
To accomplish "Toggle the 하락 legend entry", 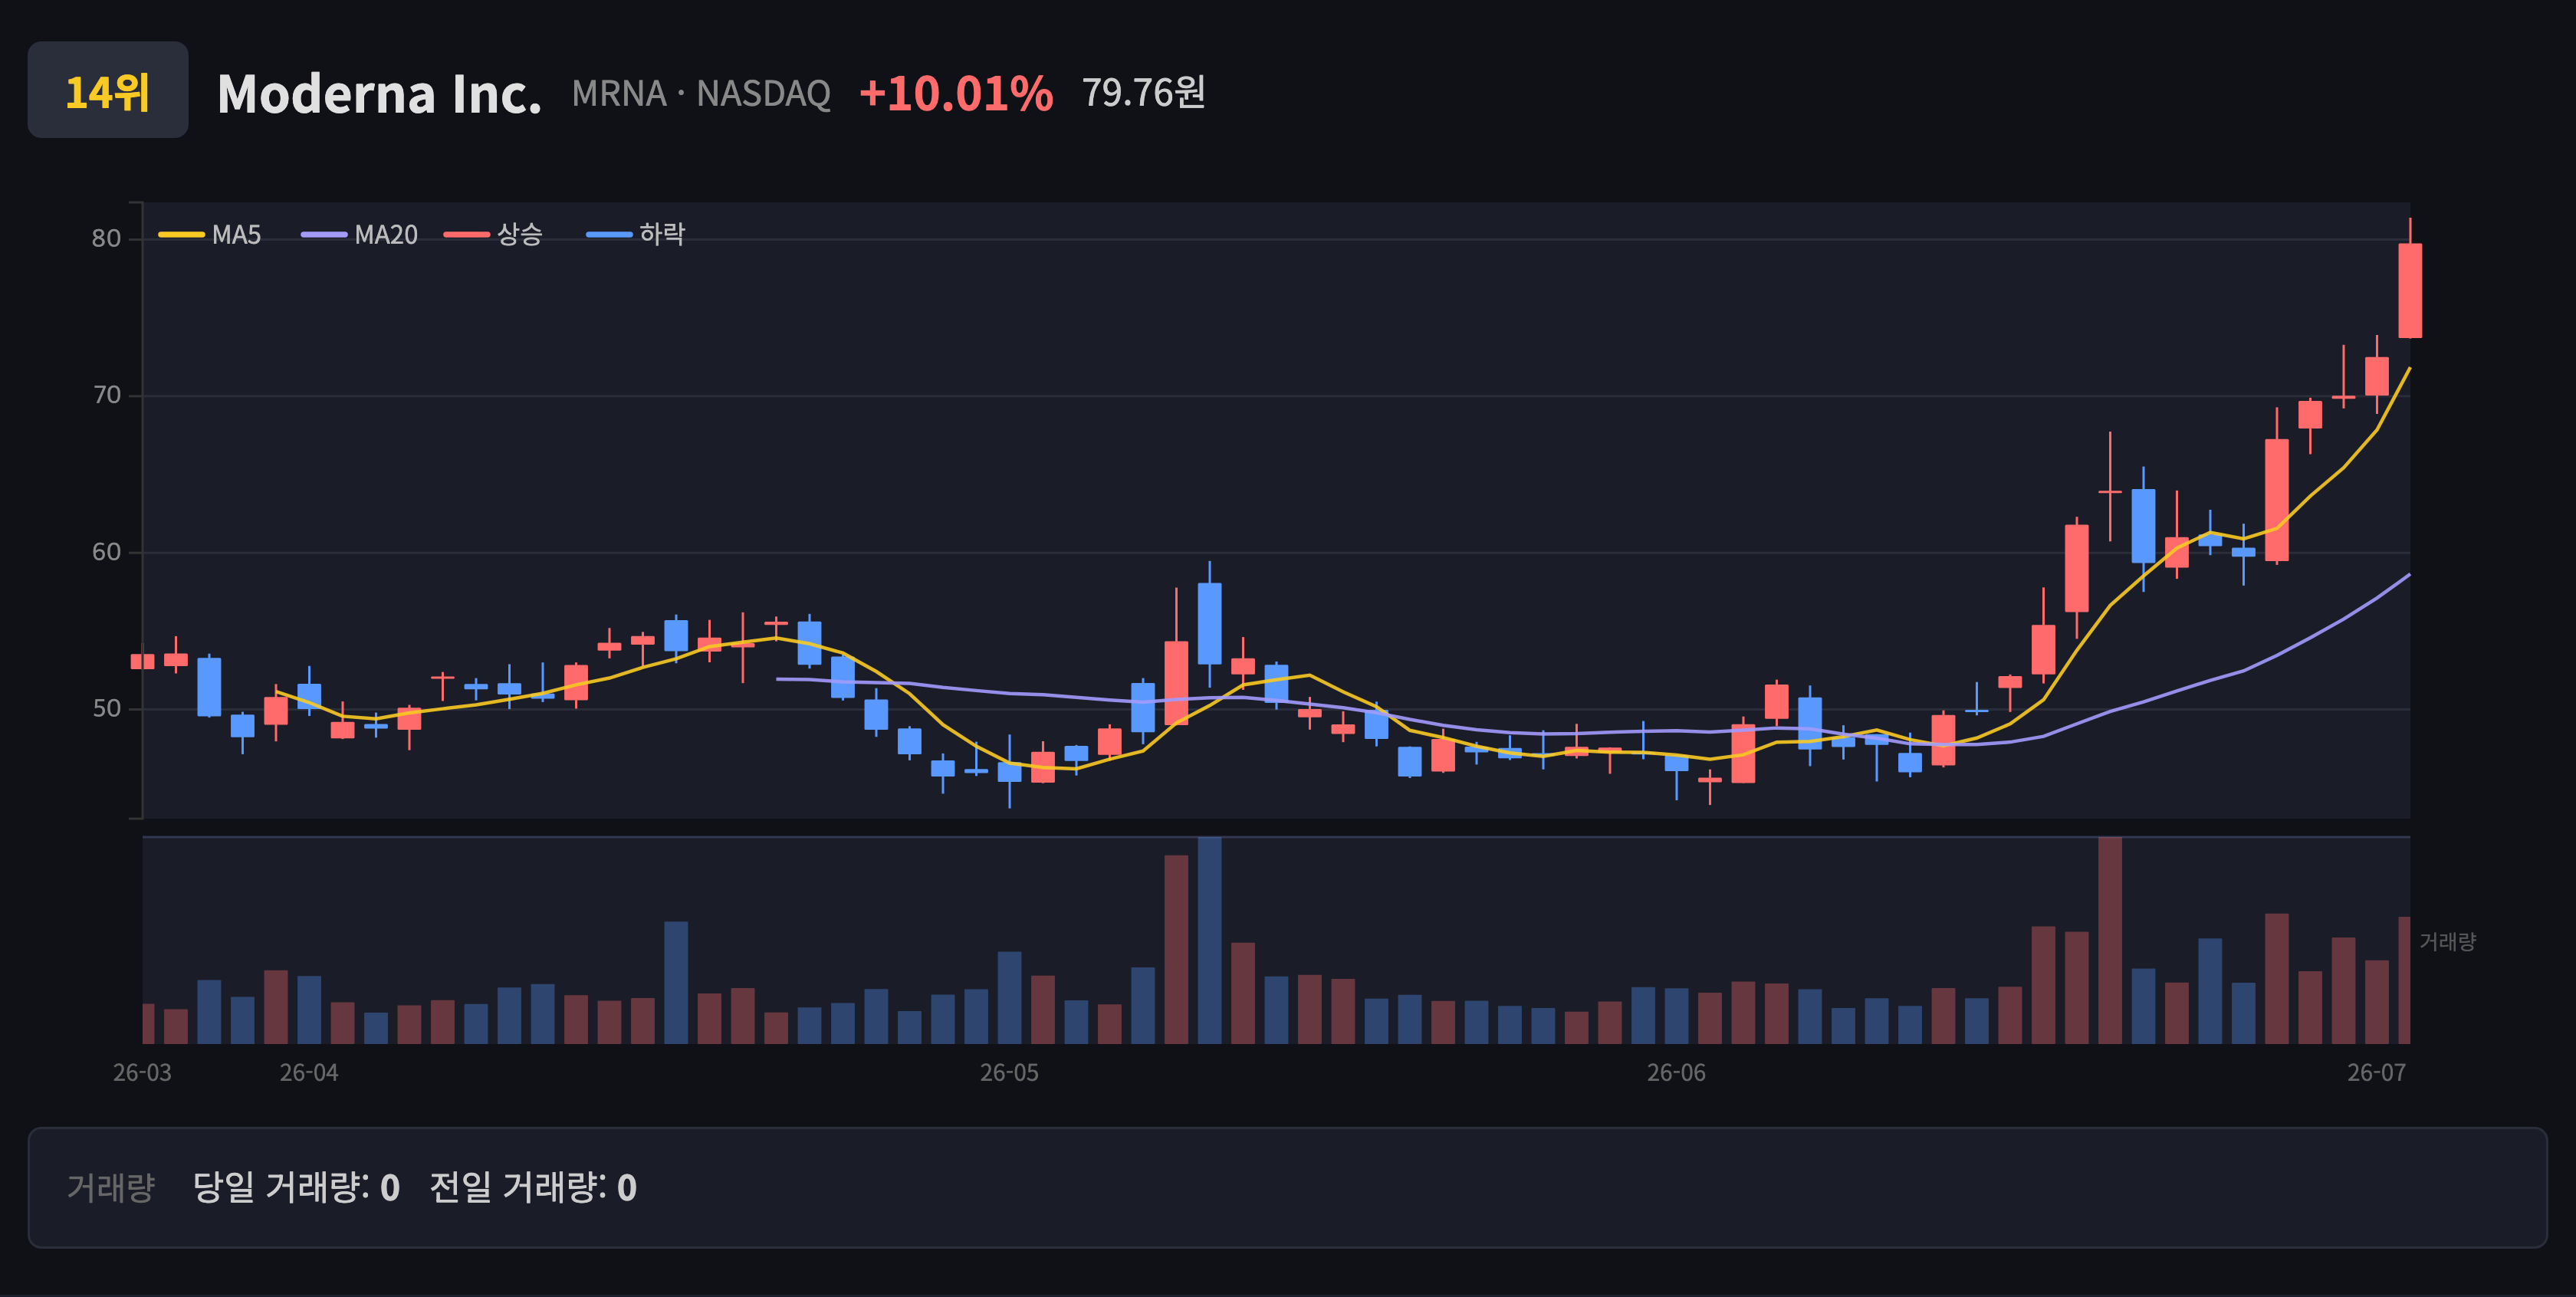I will click(x=635, y=235).
